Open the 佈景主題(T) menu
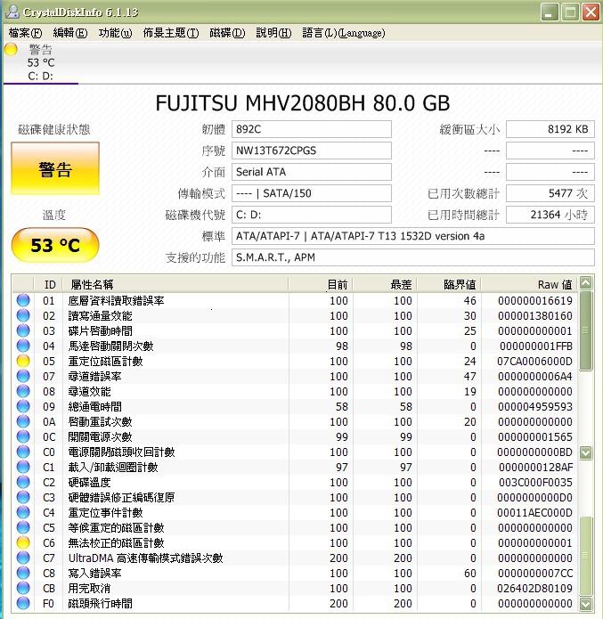 [x=171, y=33]
